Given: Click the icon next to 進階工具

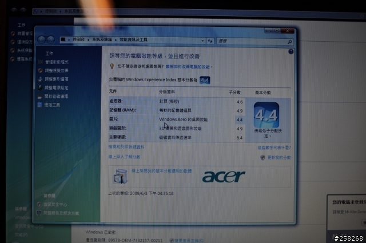Looking at the screenshot, I should tap(40, 105).
